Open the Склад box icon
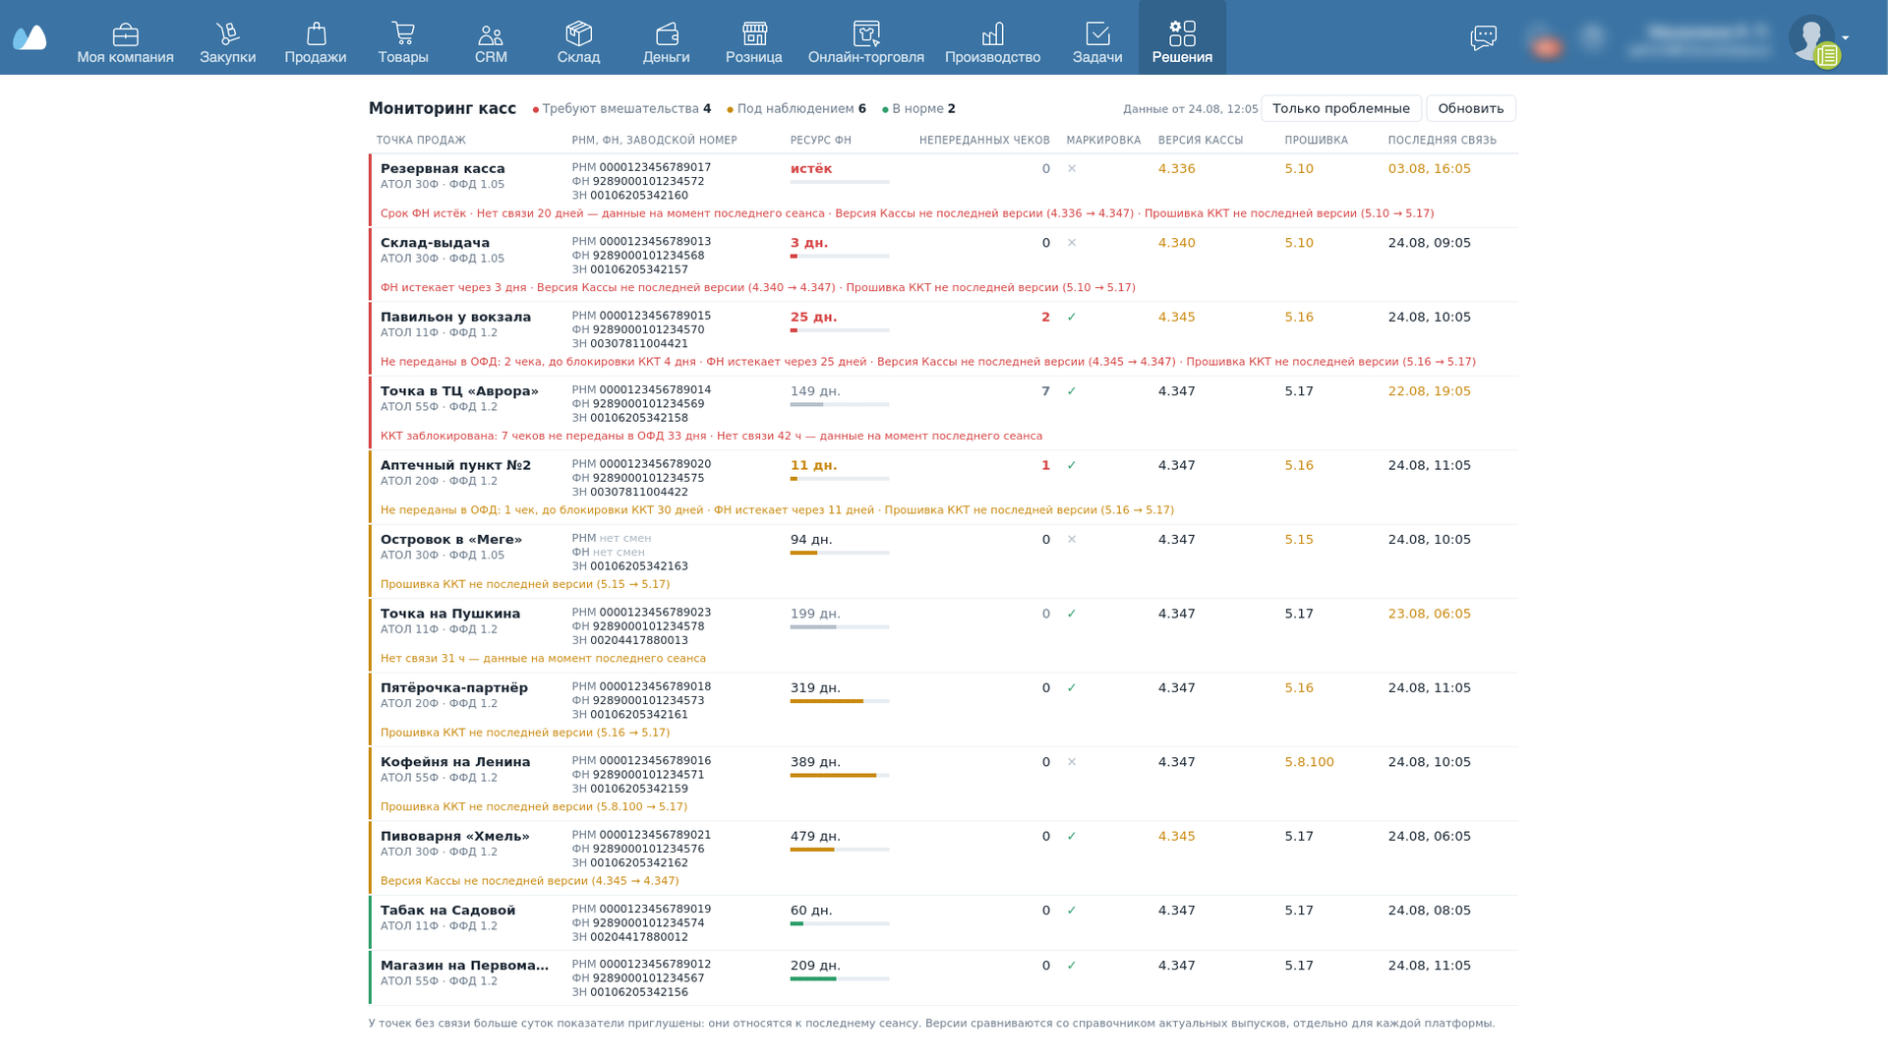This screenshot has width=1888, height=1062. [578, 34]
